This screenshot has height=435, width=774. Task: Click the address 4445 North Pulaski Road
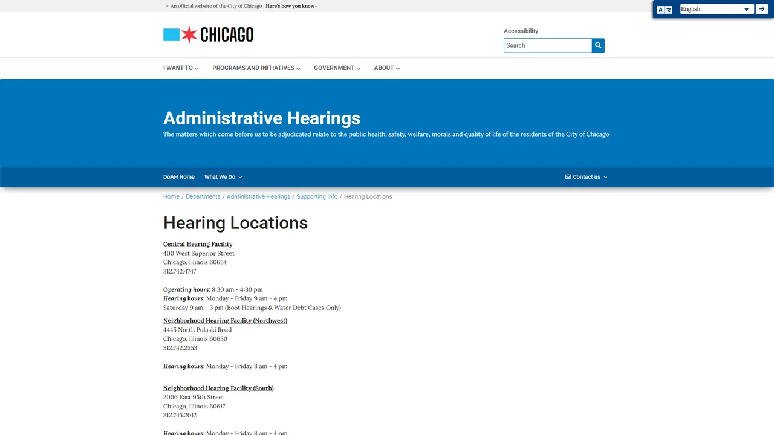pos(197,330)
